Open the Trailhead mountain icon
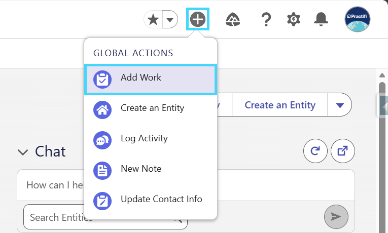The image size is (388, 233). tap(233, 20)
